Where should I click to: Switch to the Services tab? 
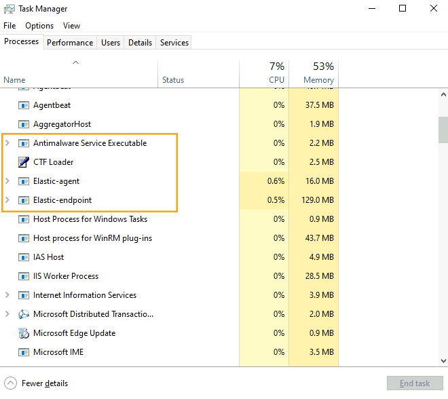click(174, 43)
